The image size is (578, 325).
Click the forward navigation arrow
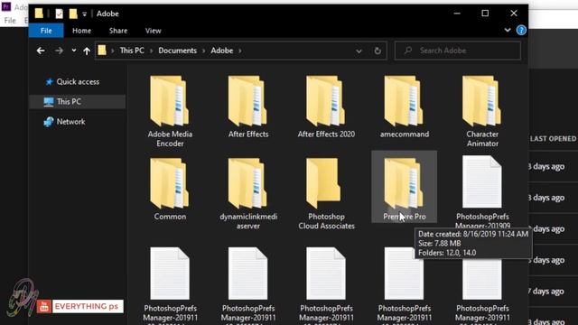(x=59, y=51)
